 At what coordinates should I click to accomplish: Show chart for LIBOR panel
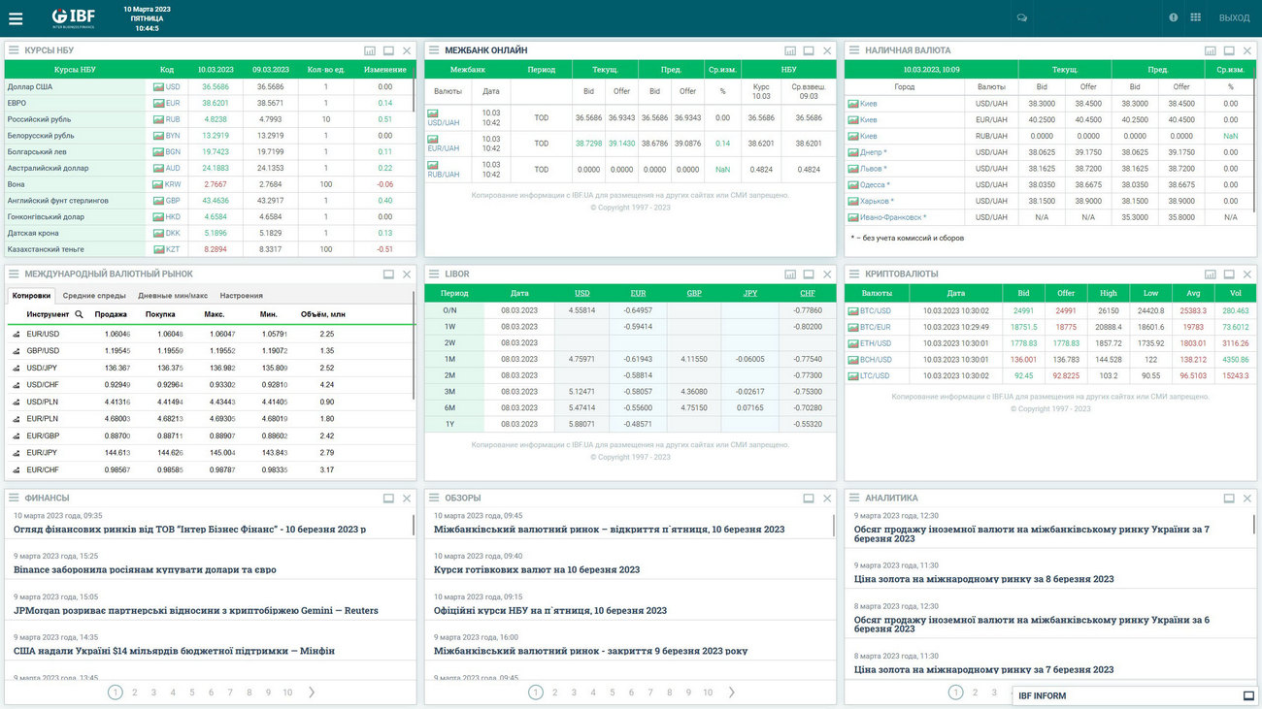point(790,274)
